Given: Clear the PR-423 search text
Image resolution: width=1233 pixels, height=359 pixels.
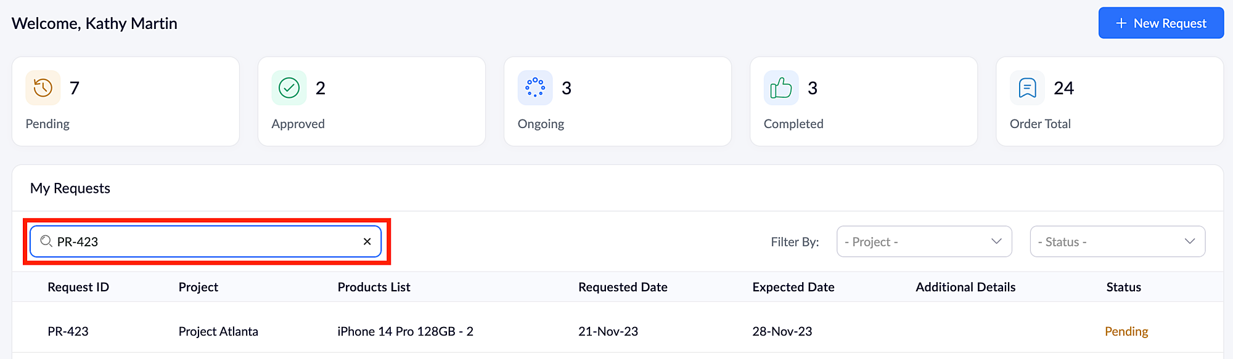Looking at the screenshot, I should click(x=367, y=241).
